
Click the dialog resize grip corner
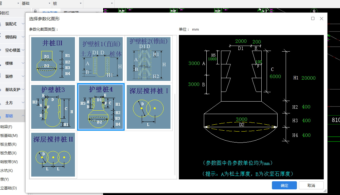[x=325, y=191]
